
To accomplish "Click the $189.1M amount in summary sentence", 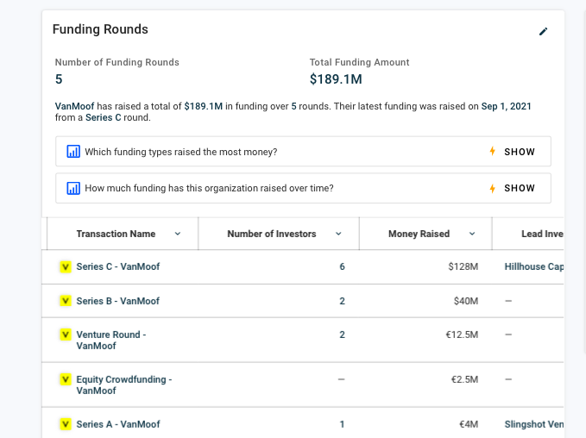I will point(204,106).
